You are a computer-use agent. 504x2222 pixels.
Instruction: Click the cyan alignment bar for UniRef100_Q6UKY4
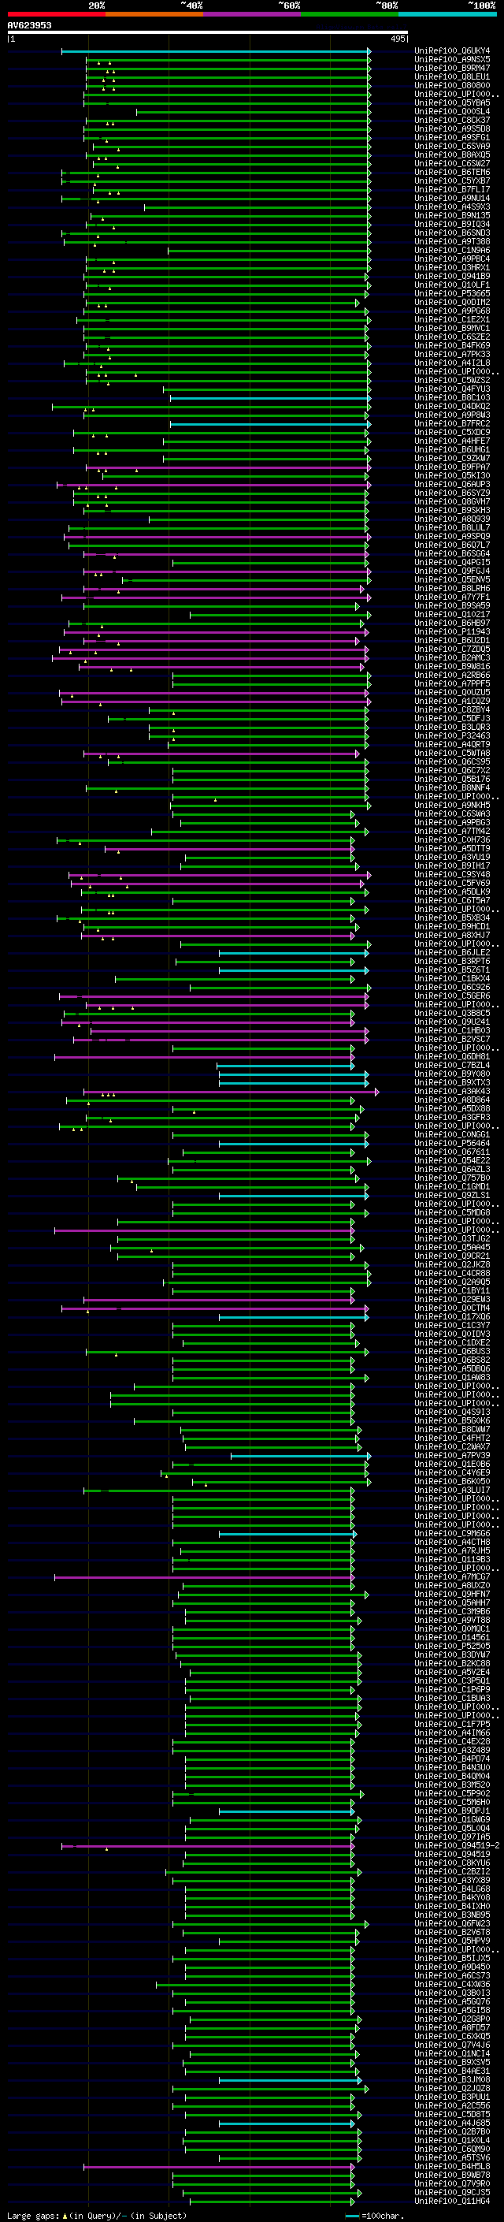[x=216, y=51]
